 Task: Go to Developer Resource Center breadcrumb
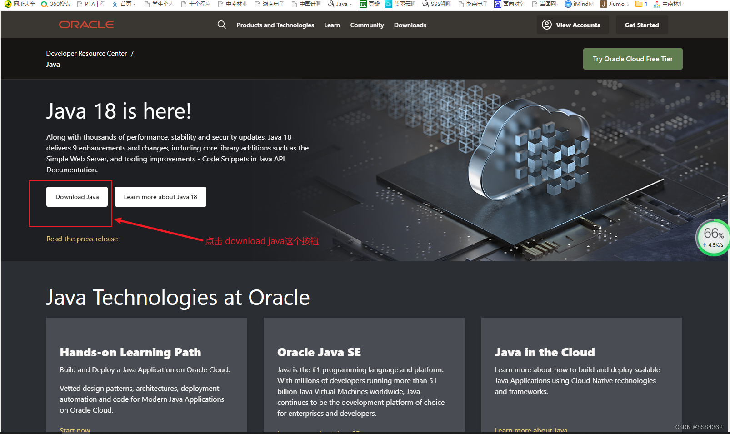(86, 53)
